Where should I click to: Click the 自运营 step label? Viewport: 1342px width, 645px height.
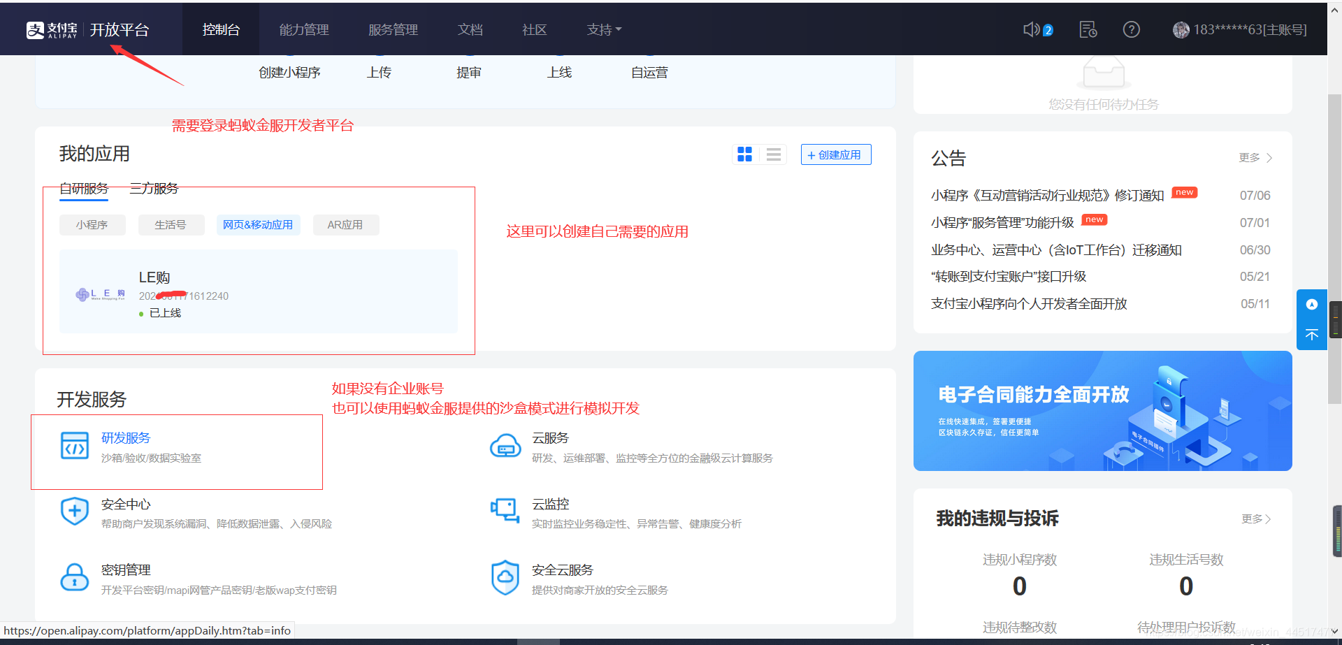(x=649, y=73)
